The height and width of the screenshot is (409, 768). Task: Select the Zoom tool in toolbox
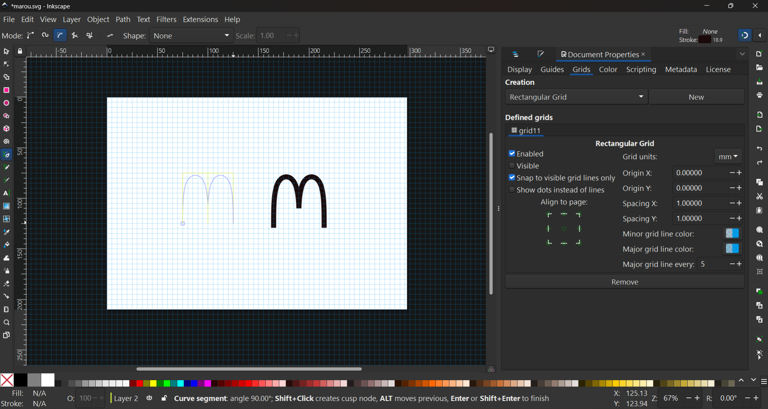coord(6,323)
